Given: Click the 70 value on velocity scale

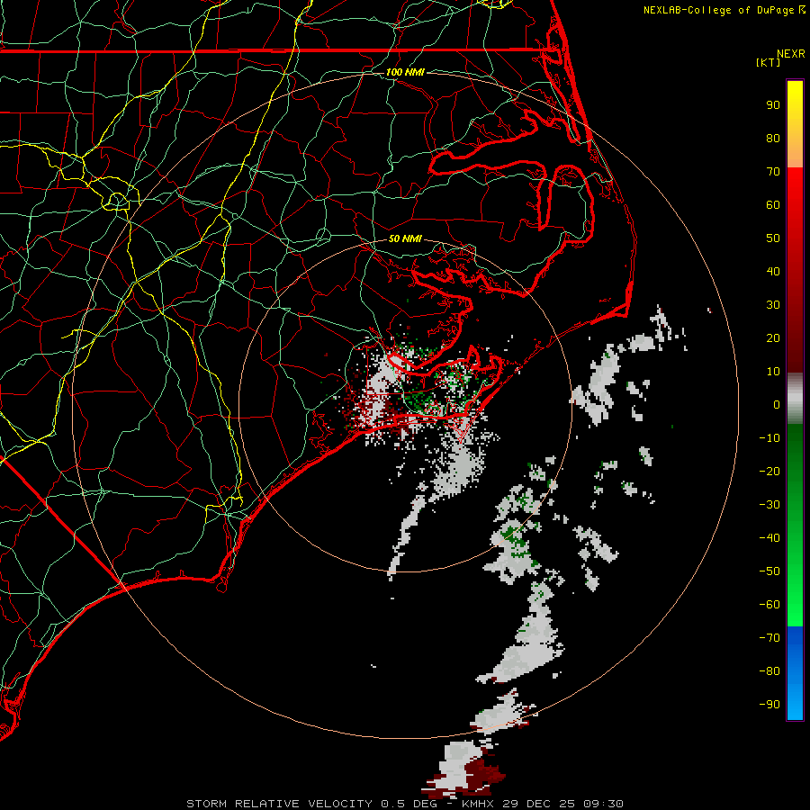Looking at the screenshot, I should [773, 172].
